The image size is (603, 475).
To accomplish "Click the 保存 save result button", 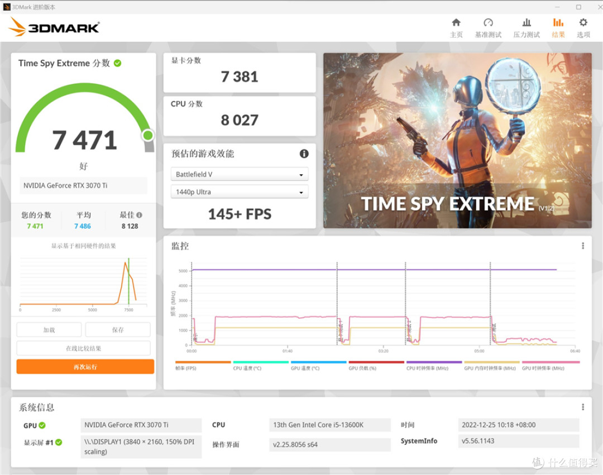I will coord(117,329).
